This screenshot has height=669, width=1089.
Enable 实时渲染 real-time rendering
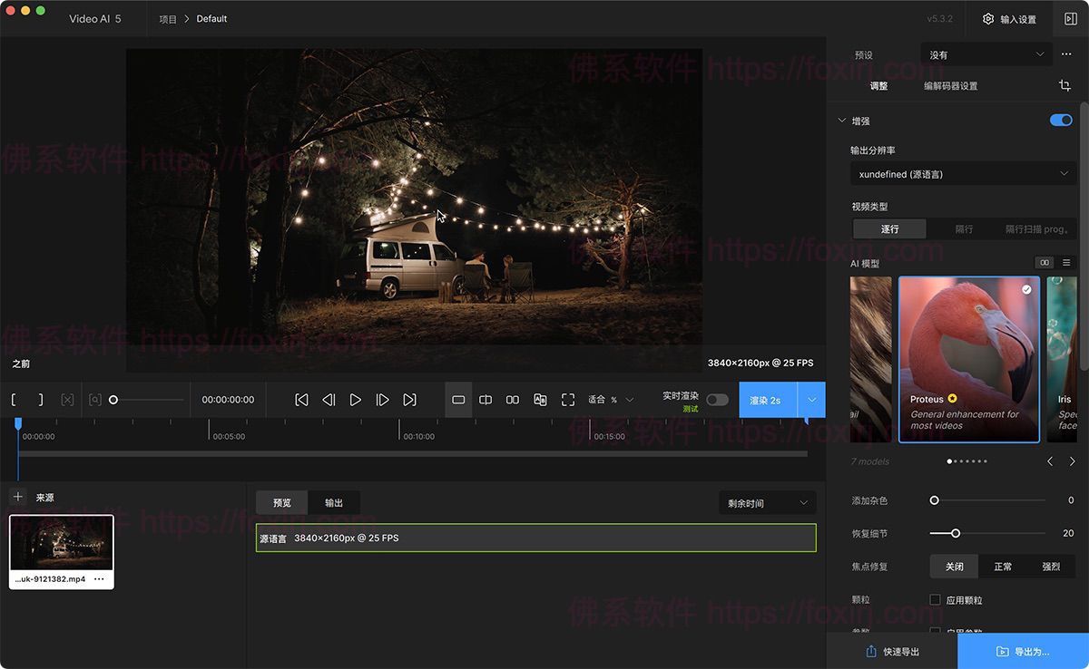[716, 399]
